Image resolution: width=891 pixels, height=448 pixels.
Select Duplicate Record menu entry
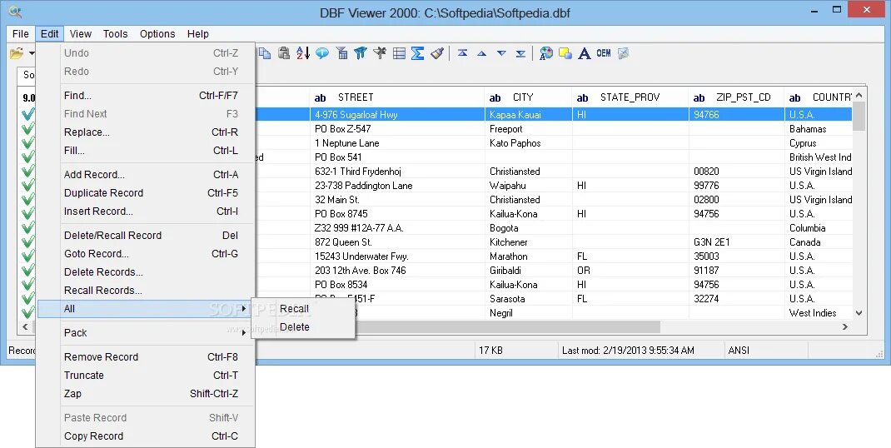[x=146, y=193]
